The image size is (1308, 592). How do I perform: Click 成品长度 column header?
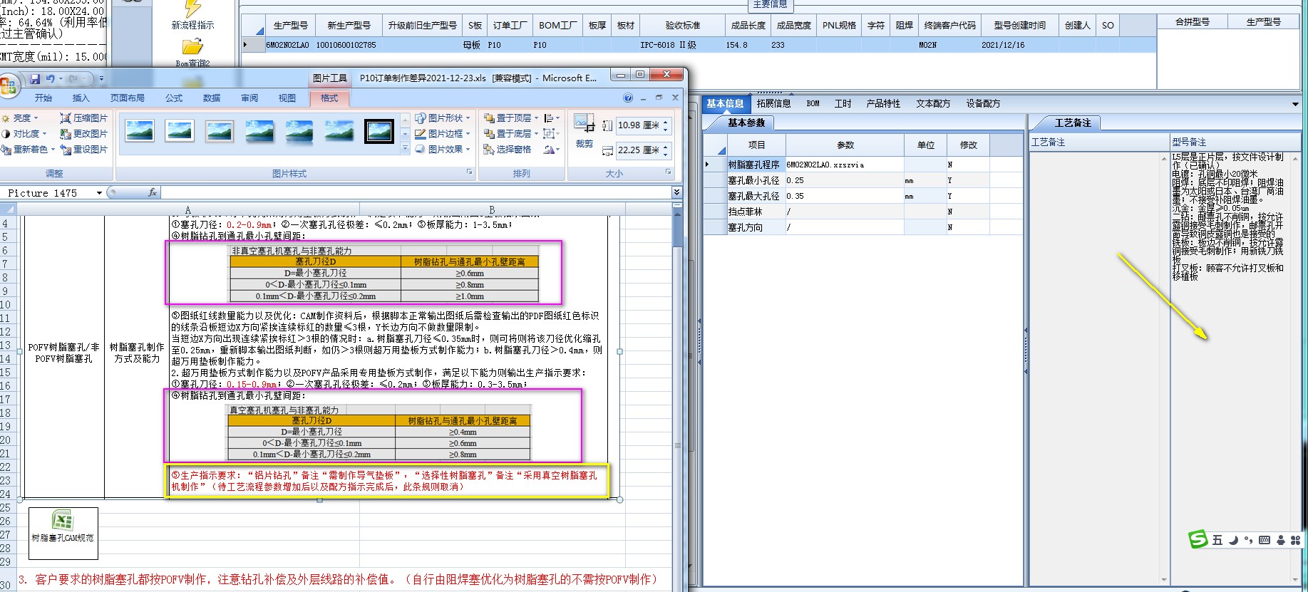click(x=748, y=26)
